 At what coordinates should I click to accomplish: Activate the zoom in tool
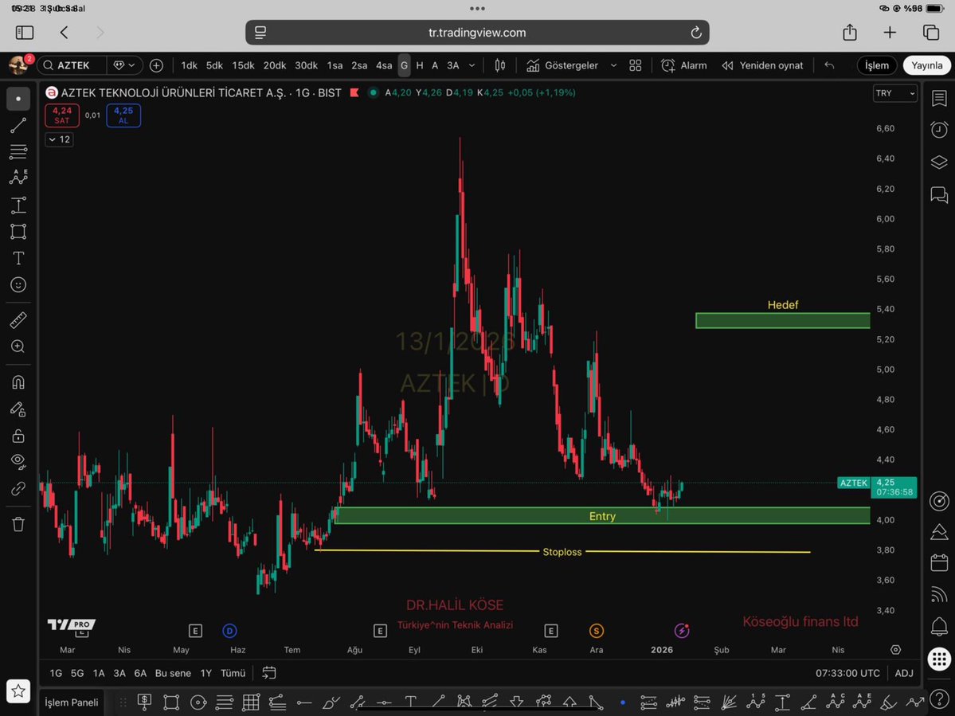[18, 346]
